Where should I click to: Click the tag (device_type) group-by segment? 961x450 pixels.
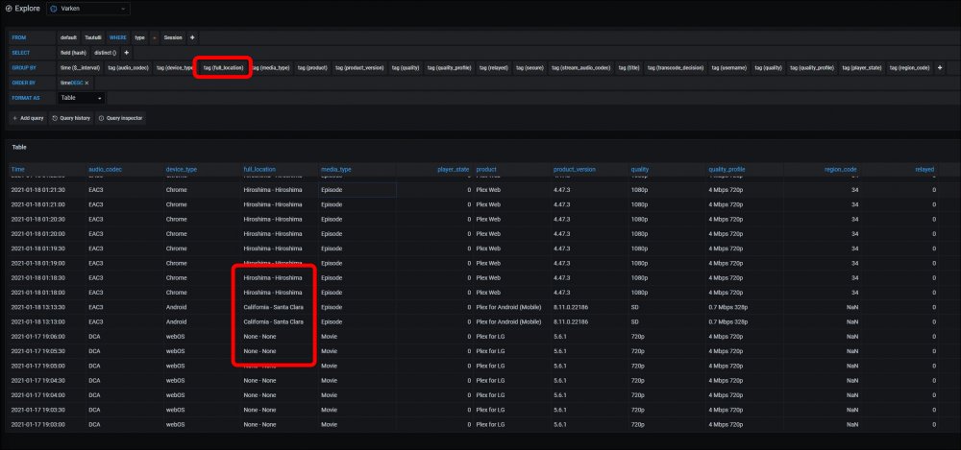tap(175, 68)
